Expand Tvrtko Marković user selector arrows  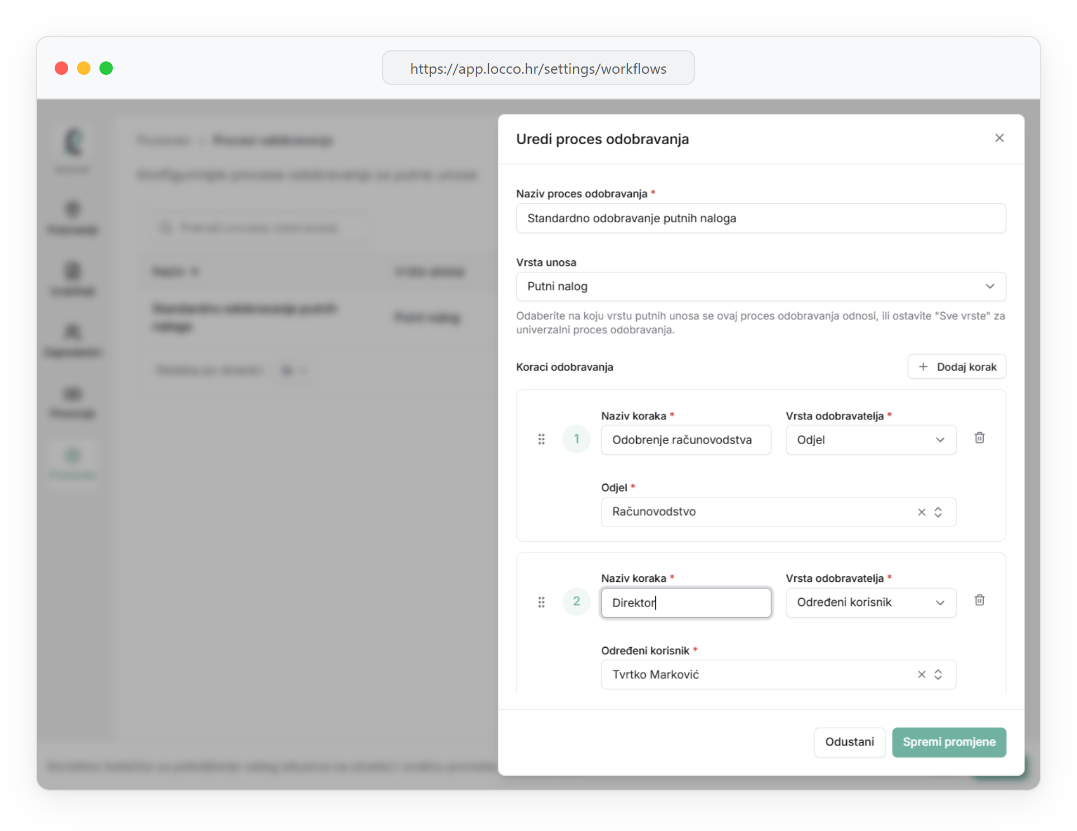click(938, 675)
